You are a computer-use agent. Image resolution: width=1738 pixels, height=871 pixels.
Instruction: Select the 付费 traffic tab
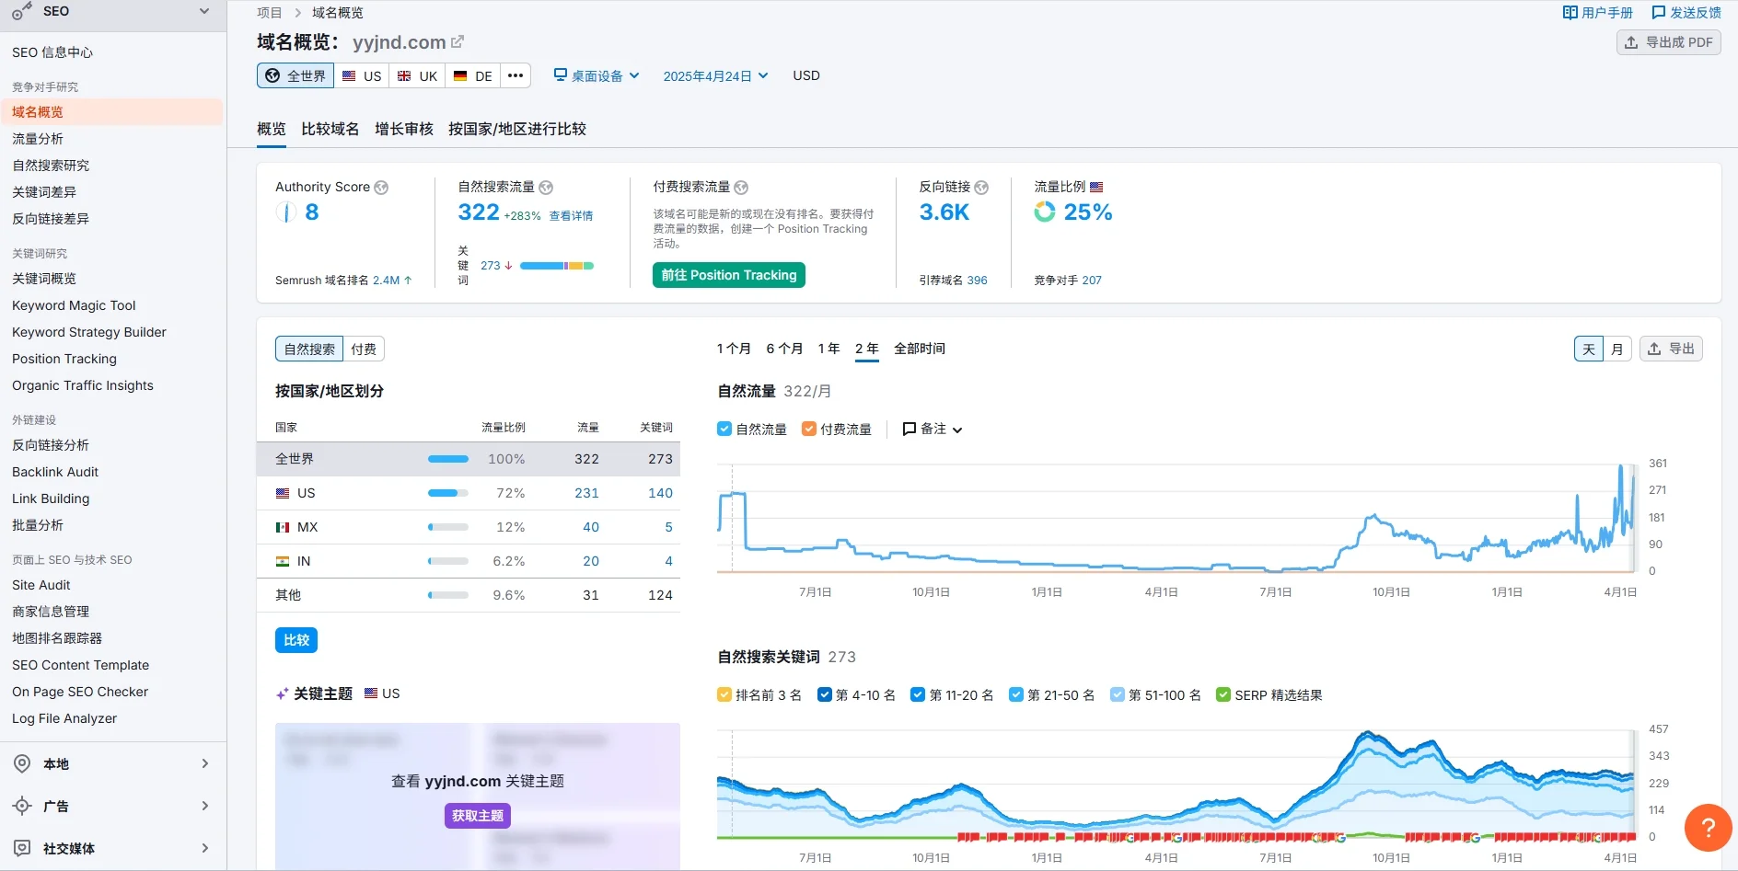point(364,349)
